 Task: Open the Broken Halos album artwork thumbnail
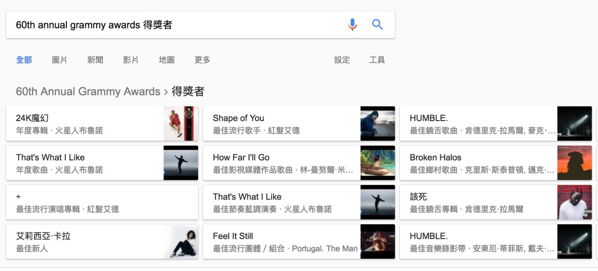[x=575, y=163]
